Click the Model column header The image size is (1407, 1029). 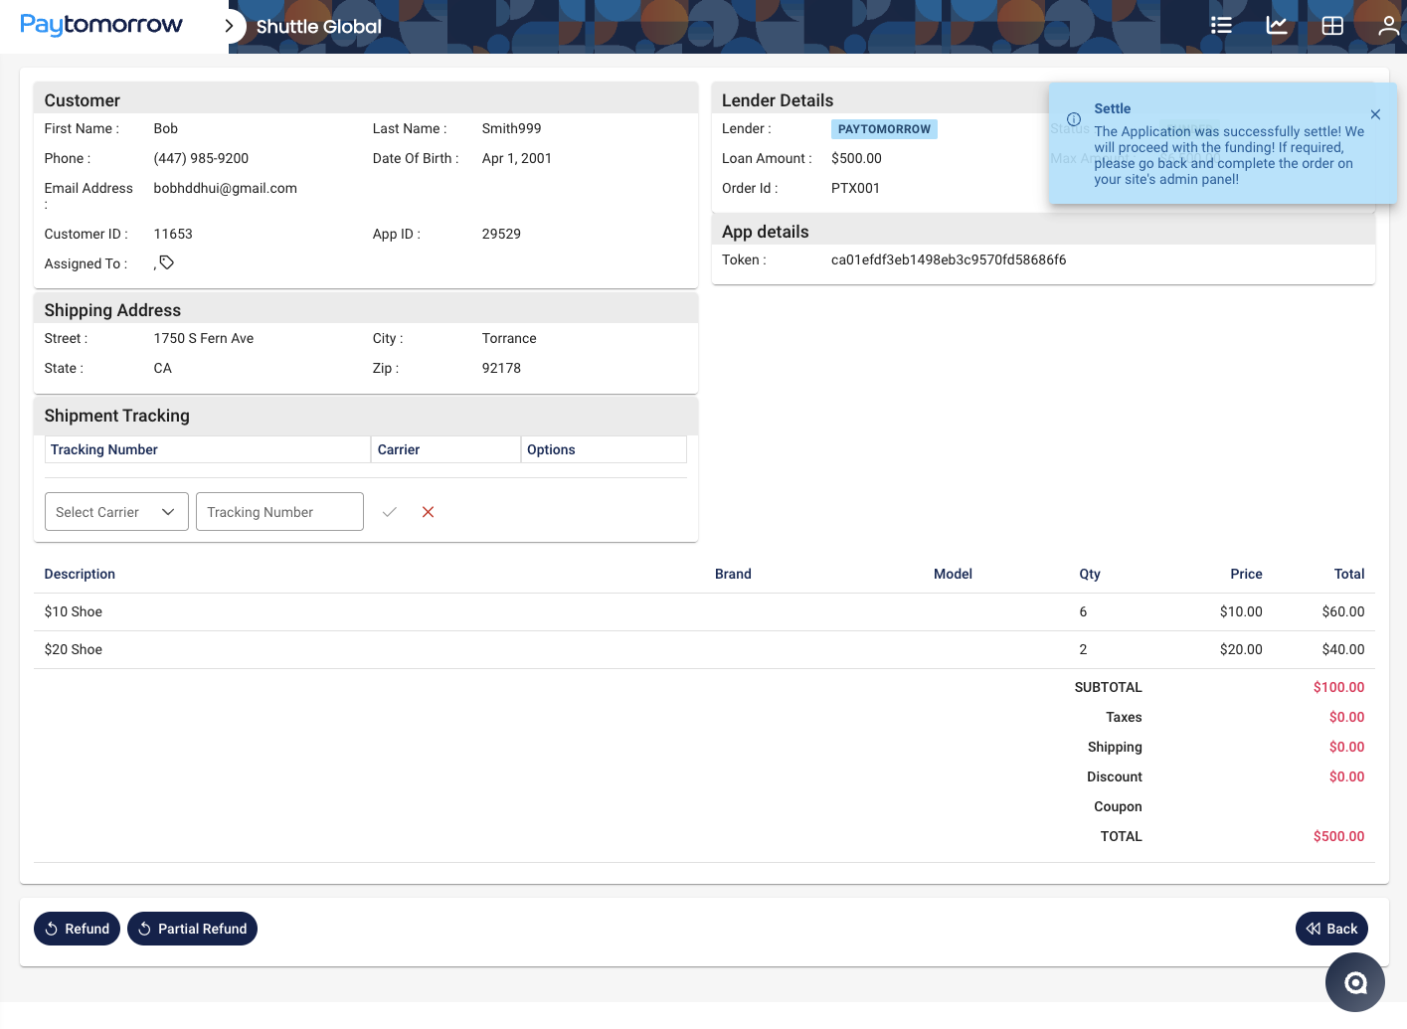pyautogui.click(x=953, y=574)
